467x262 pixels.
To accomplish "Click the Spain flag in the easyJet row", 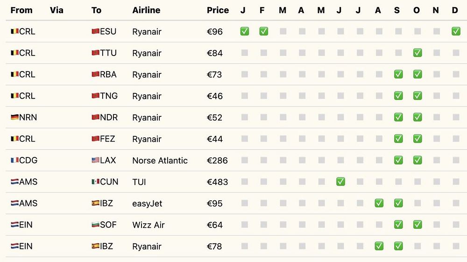I will (x=95, y=204).
